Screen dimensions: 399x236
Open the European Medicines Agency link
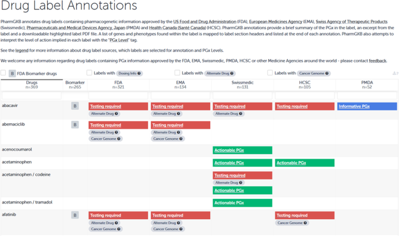tap(276, 22)
